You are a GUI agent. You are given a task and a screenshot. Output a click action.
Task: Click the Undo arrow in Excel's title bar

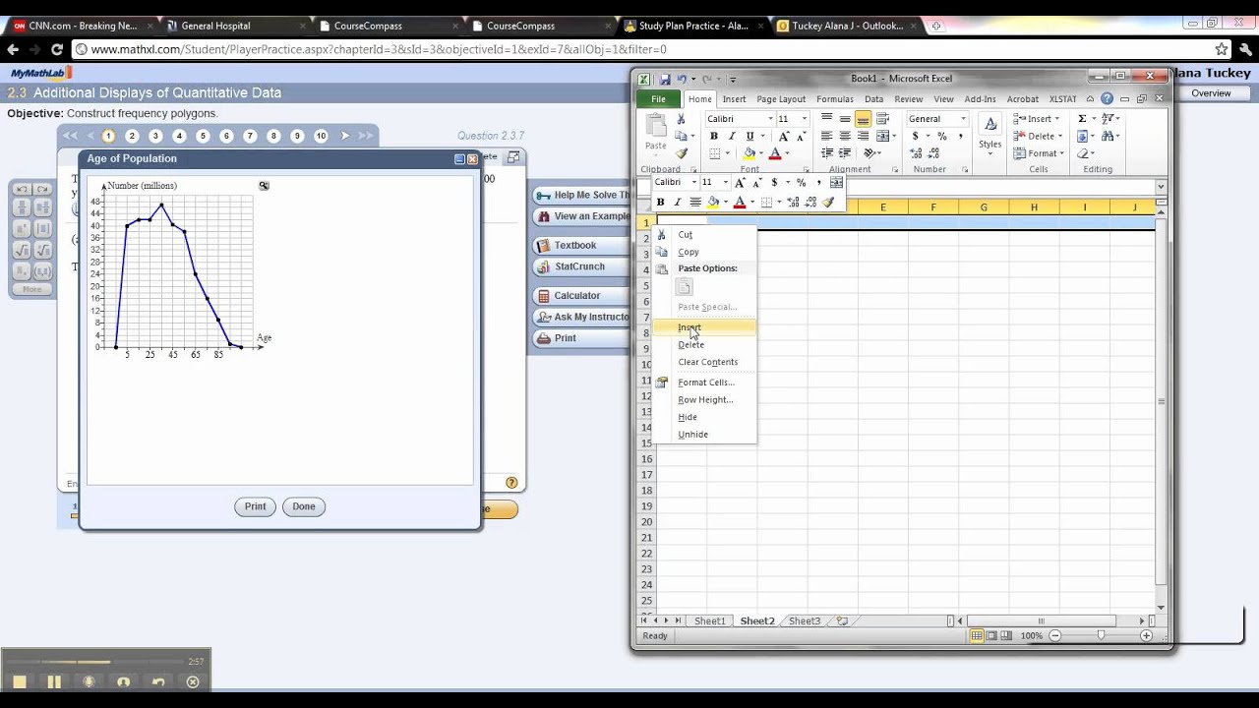(682, 79)
